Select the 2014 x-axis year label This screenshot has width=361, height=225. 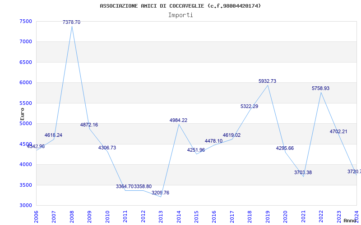pos(179,217)
